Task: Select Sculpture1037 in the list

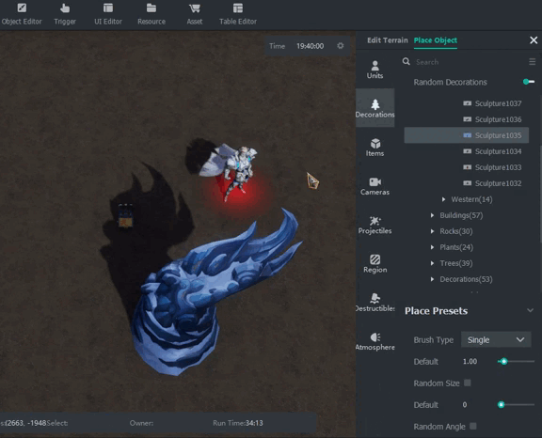Action: pyautogui.click(x=492, y=103)
